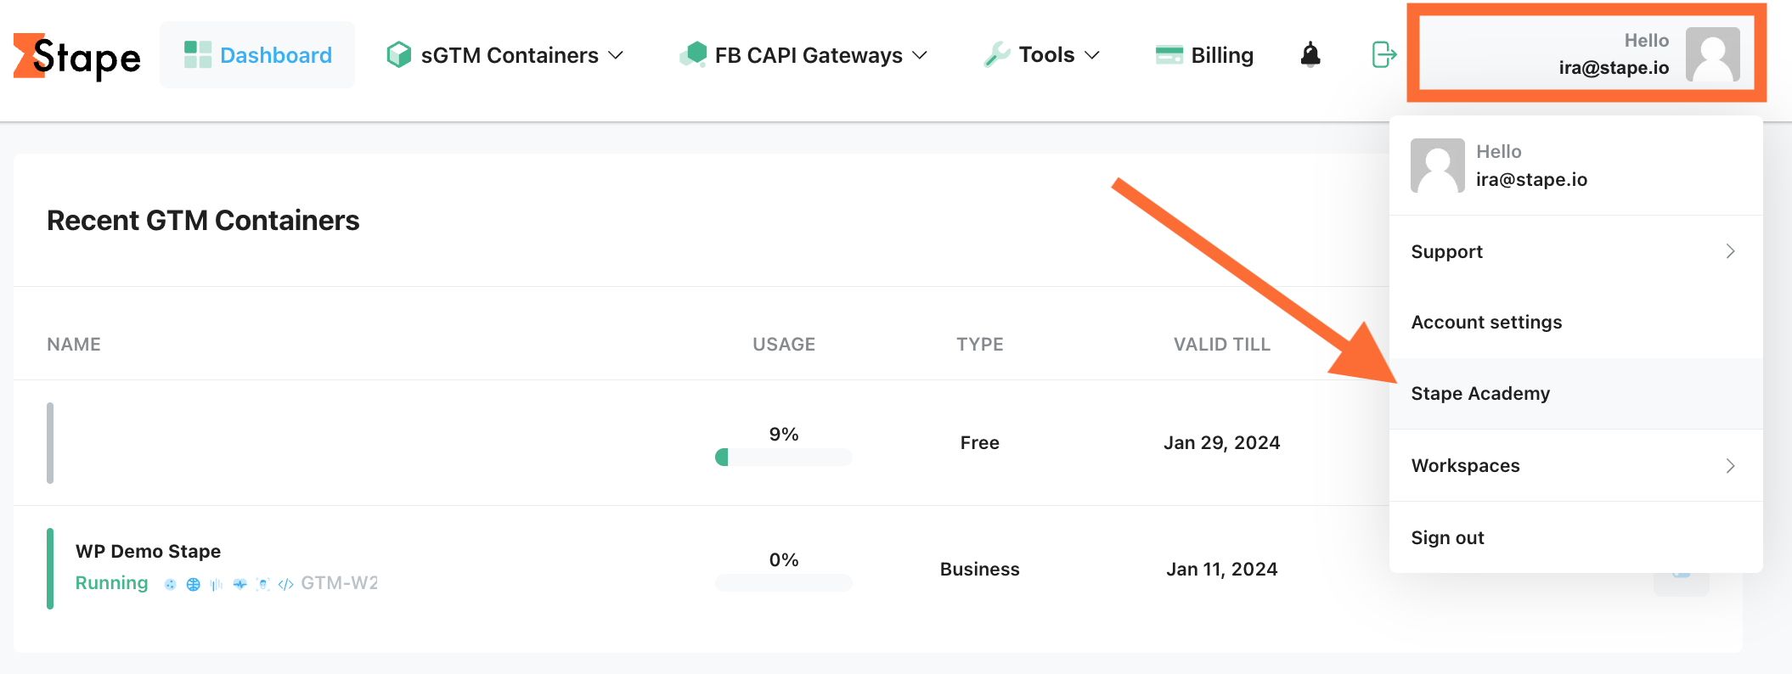This screenshot has width=1792, height=674.
Task: Click the Jan 11, 2024 date cell
Action: (x=1222, y=570)
